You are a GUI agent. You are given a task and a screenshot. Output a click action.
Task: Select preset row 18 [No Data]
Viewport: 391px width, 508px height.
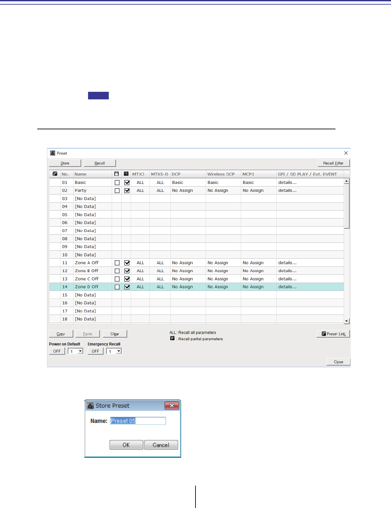pyautogui.click(x=196, y=319)
